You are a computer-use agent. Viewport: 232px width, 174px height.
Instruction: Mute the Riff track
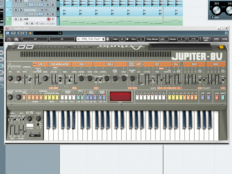[16, 19]
